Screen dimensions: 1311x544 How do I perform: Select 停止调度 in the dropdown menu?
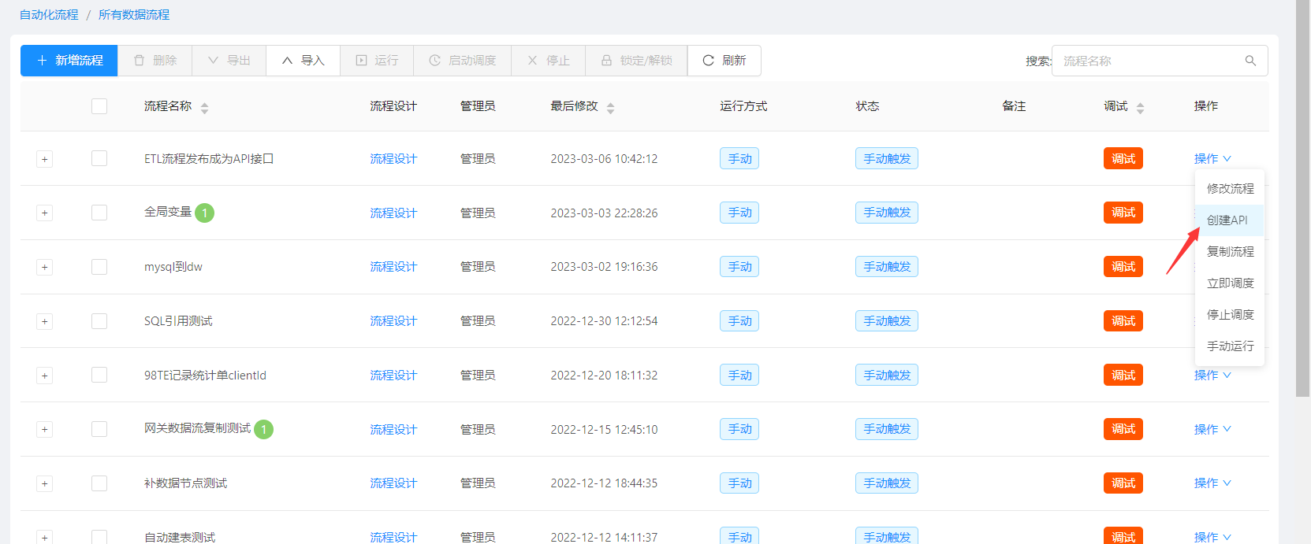coord(1230,315)
